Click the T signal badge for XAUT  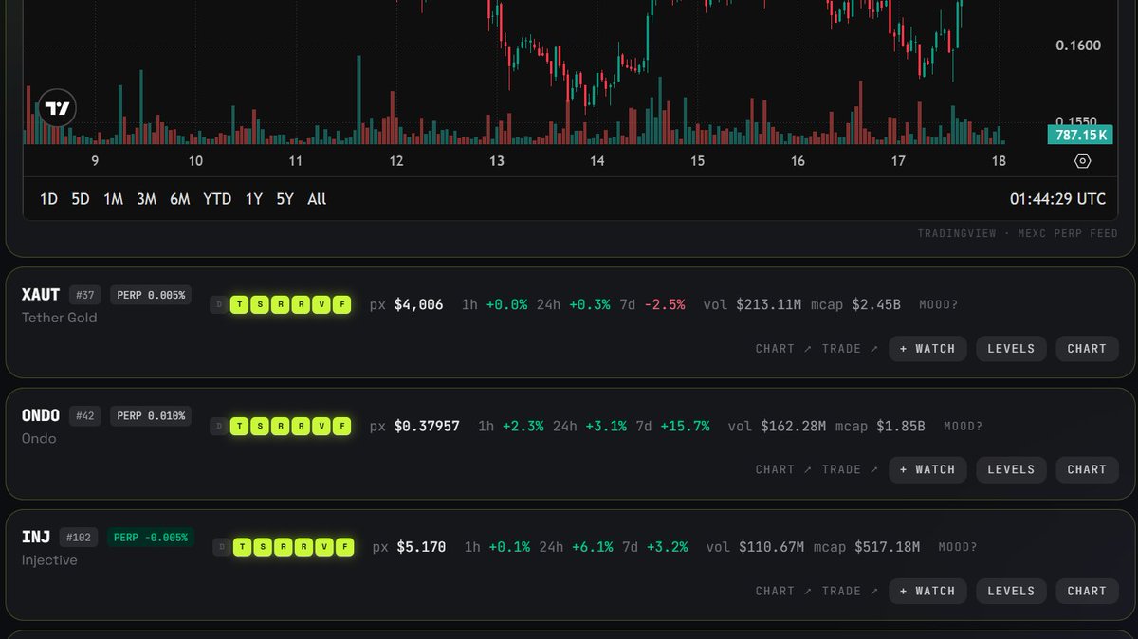[x=240, y=304]
